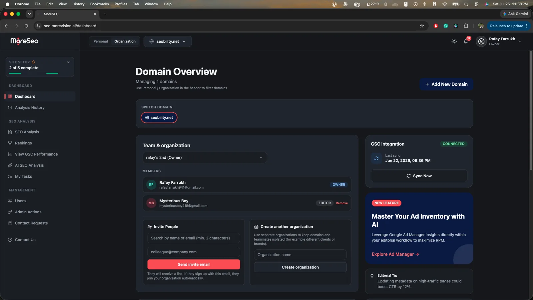Viewport: 533px width, 300px height.
Task: Open Users under Management
Action: [x=40, y=201]
